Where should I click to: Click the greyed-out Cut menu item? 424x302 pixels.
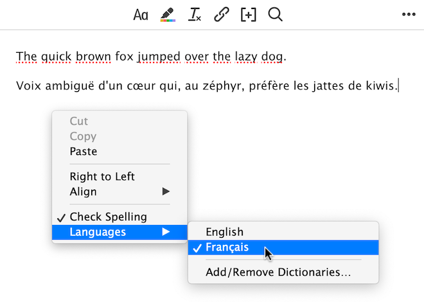click(79, 121)
